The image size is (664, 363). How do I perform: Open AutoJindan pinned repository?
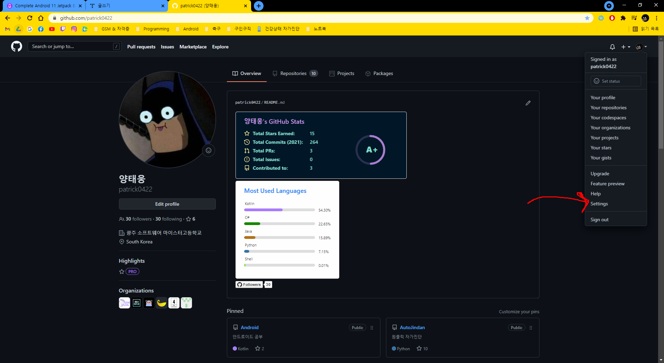(412, 327)
